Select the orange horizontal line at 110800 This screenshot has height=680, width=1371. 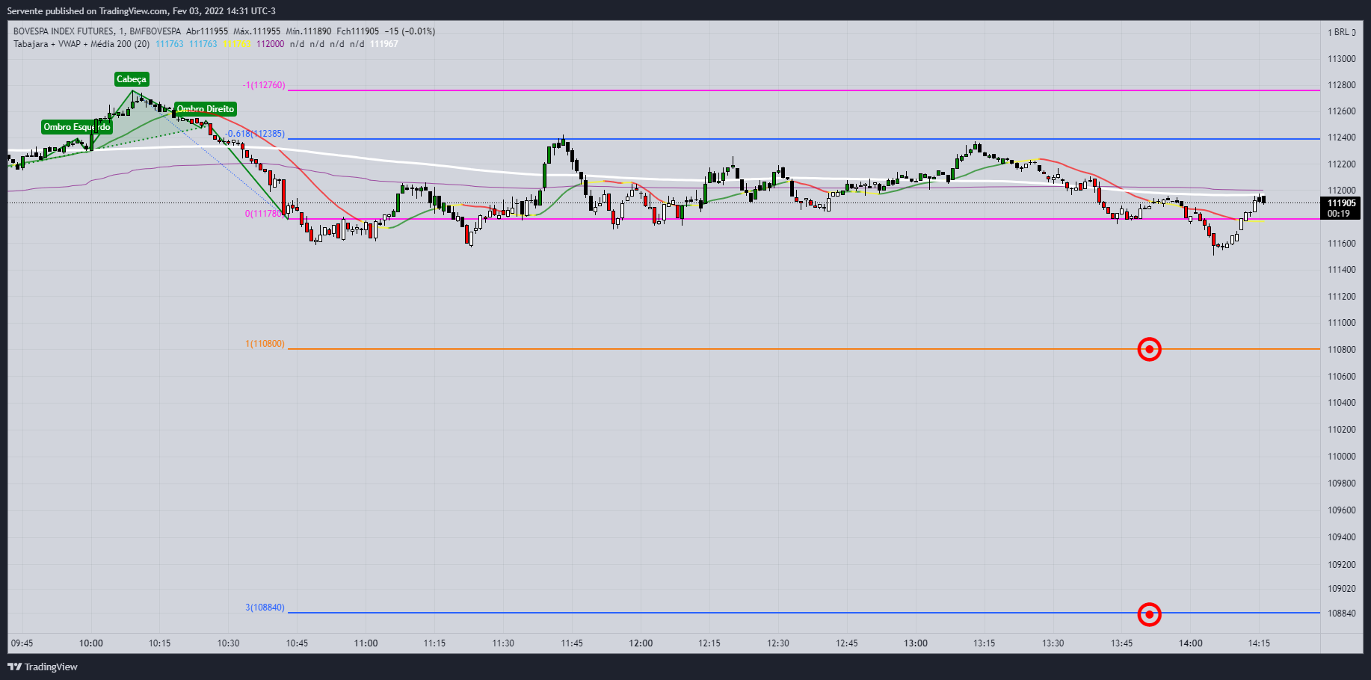tap(804, 349)
